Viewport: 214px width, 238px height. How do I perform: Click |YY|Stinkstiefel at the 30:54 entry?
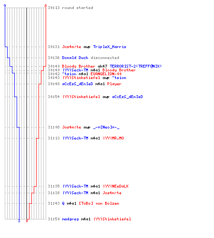tap(81, 97)
